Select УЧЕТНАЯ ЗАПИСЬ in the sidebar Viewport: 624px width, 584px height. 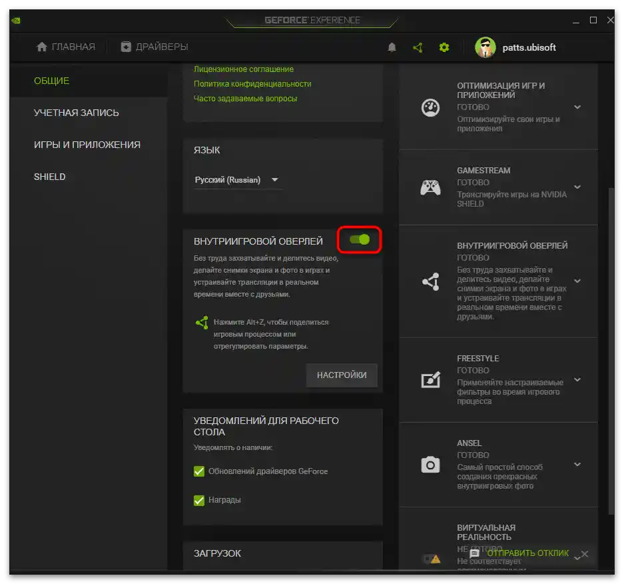pos(77,113)
